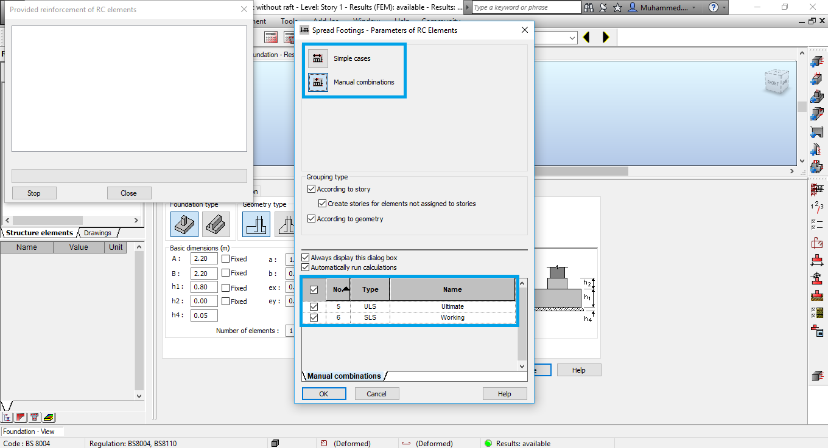Select the Manual combinations icon
Viewport: 828px width, 448px height.
coord(317,82)
